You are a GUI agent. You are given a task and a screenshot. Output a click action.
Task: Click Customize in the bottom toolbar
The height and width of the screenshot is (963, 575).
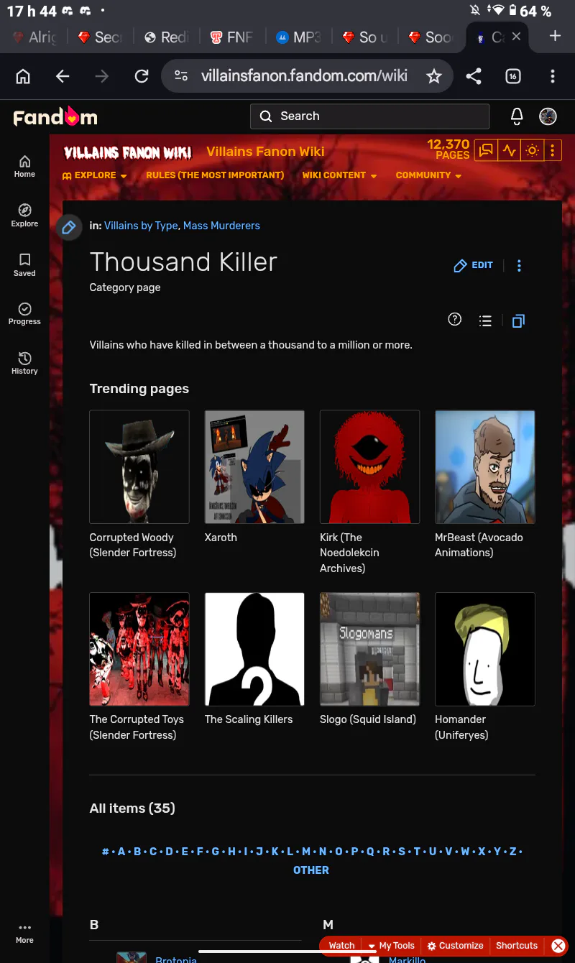tap(455, 946)
